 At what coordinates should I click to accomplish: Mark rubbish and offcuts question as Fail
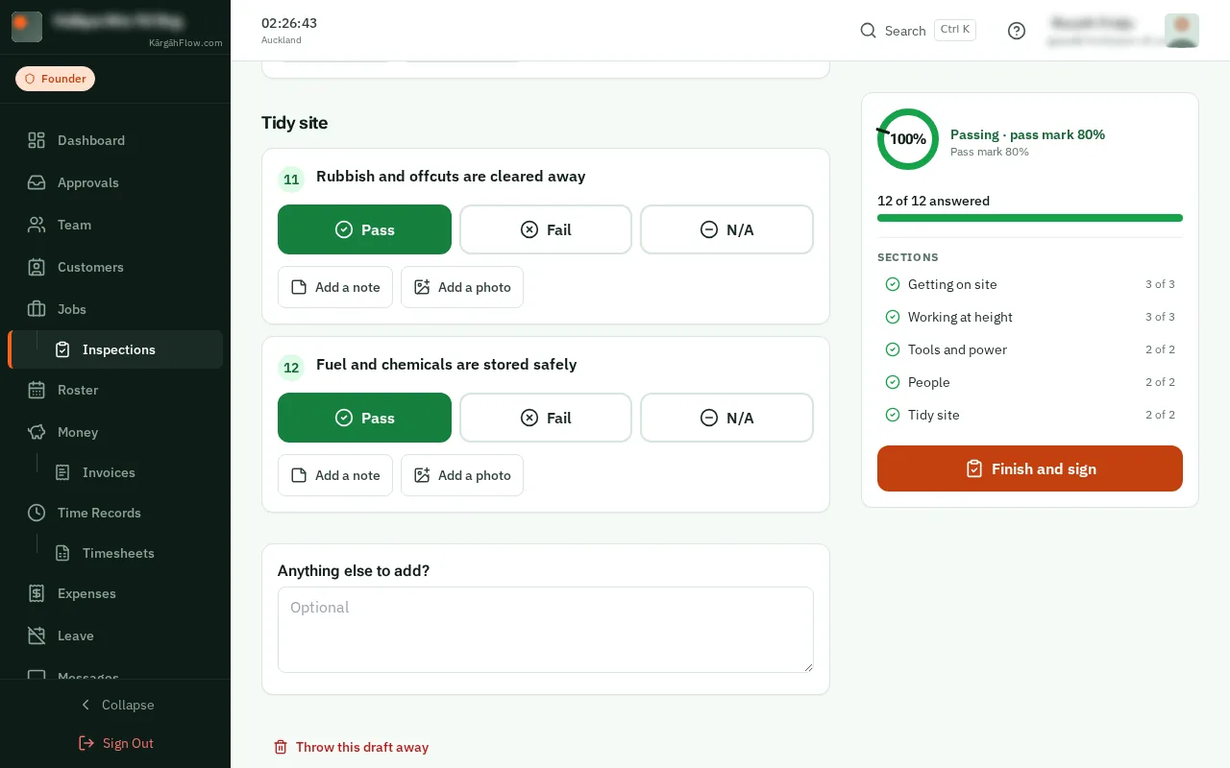546,229
